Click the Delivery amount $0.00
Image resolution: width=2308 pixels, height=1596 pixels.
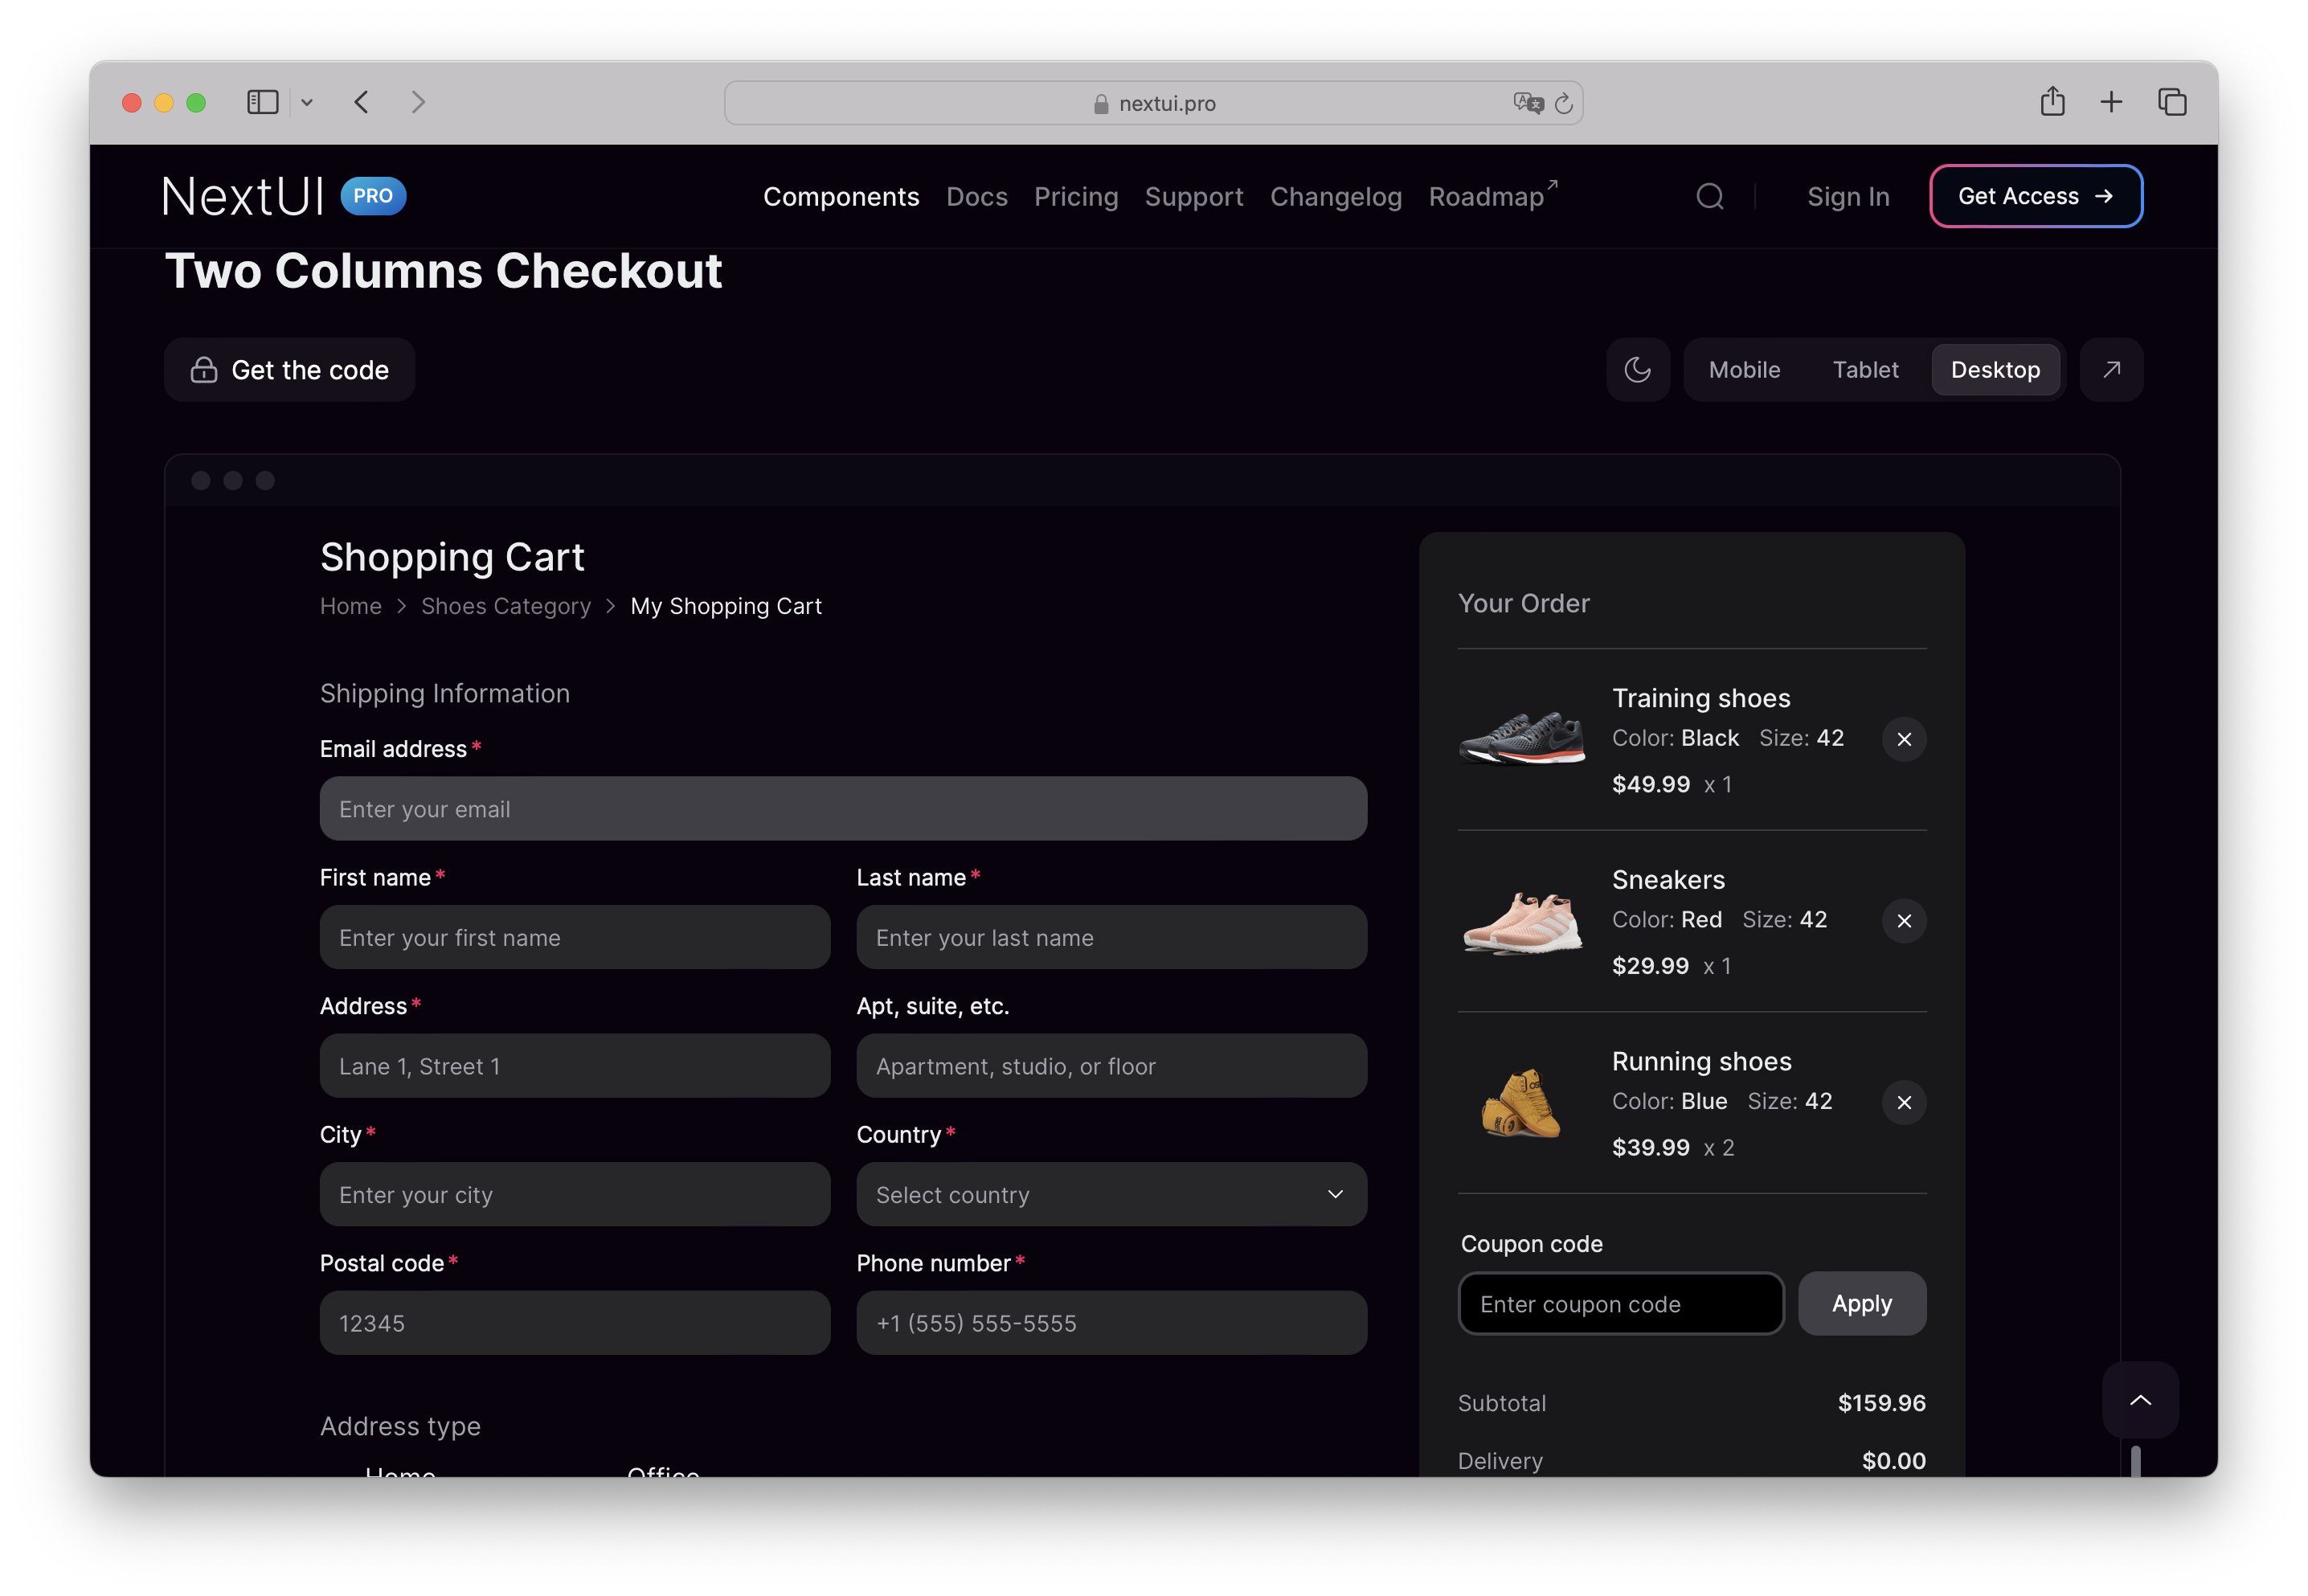click(1894, 1461)
